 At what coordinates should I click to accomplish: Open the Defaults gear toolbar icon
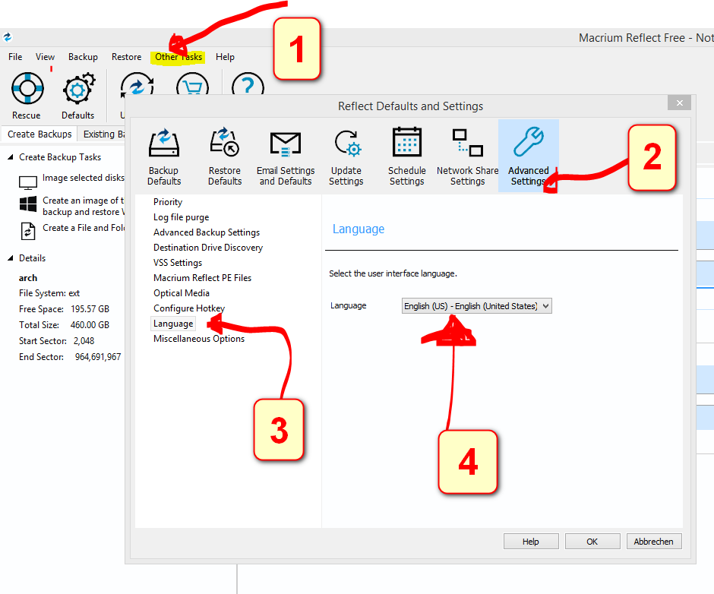tap(79, 88)
